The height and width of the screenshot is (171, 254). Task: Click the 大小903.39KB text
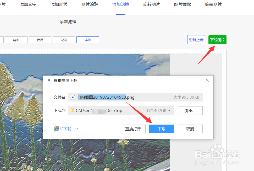pos(186,97)
